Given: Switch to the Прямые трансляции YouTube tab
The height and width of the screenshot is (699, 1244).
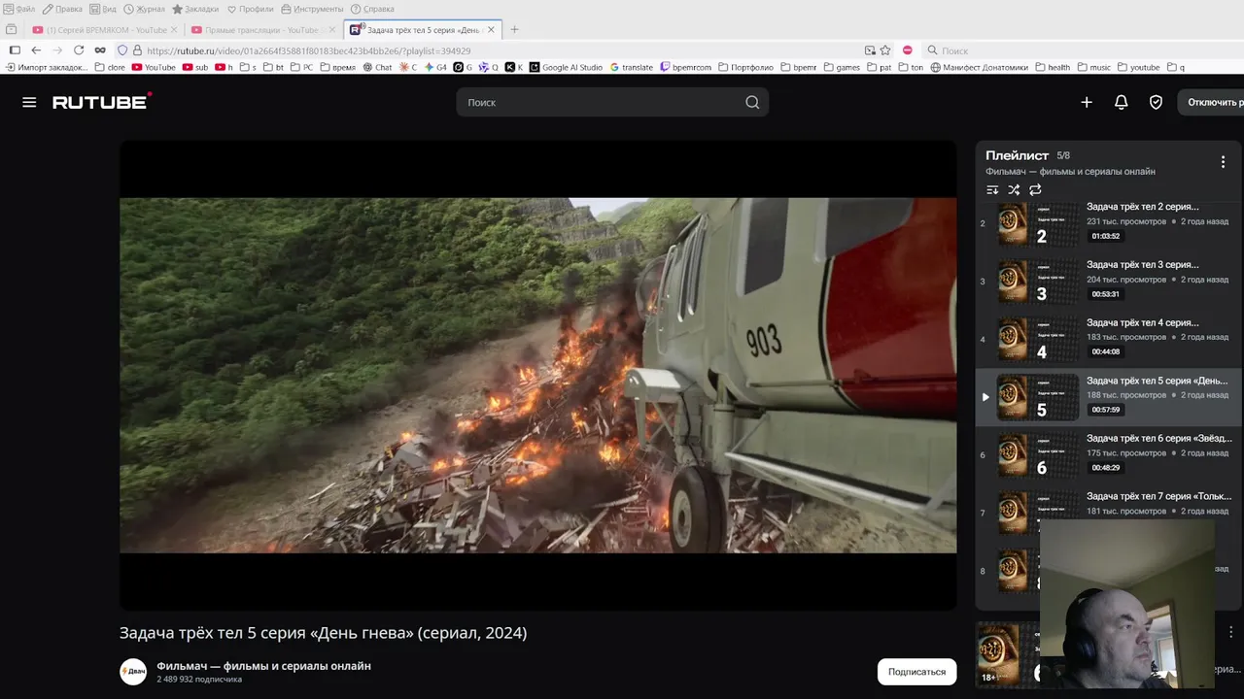Looking at the screenshot, I should pos(262,29).
